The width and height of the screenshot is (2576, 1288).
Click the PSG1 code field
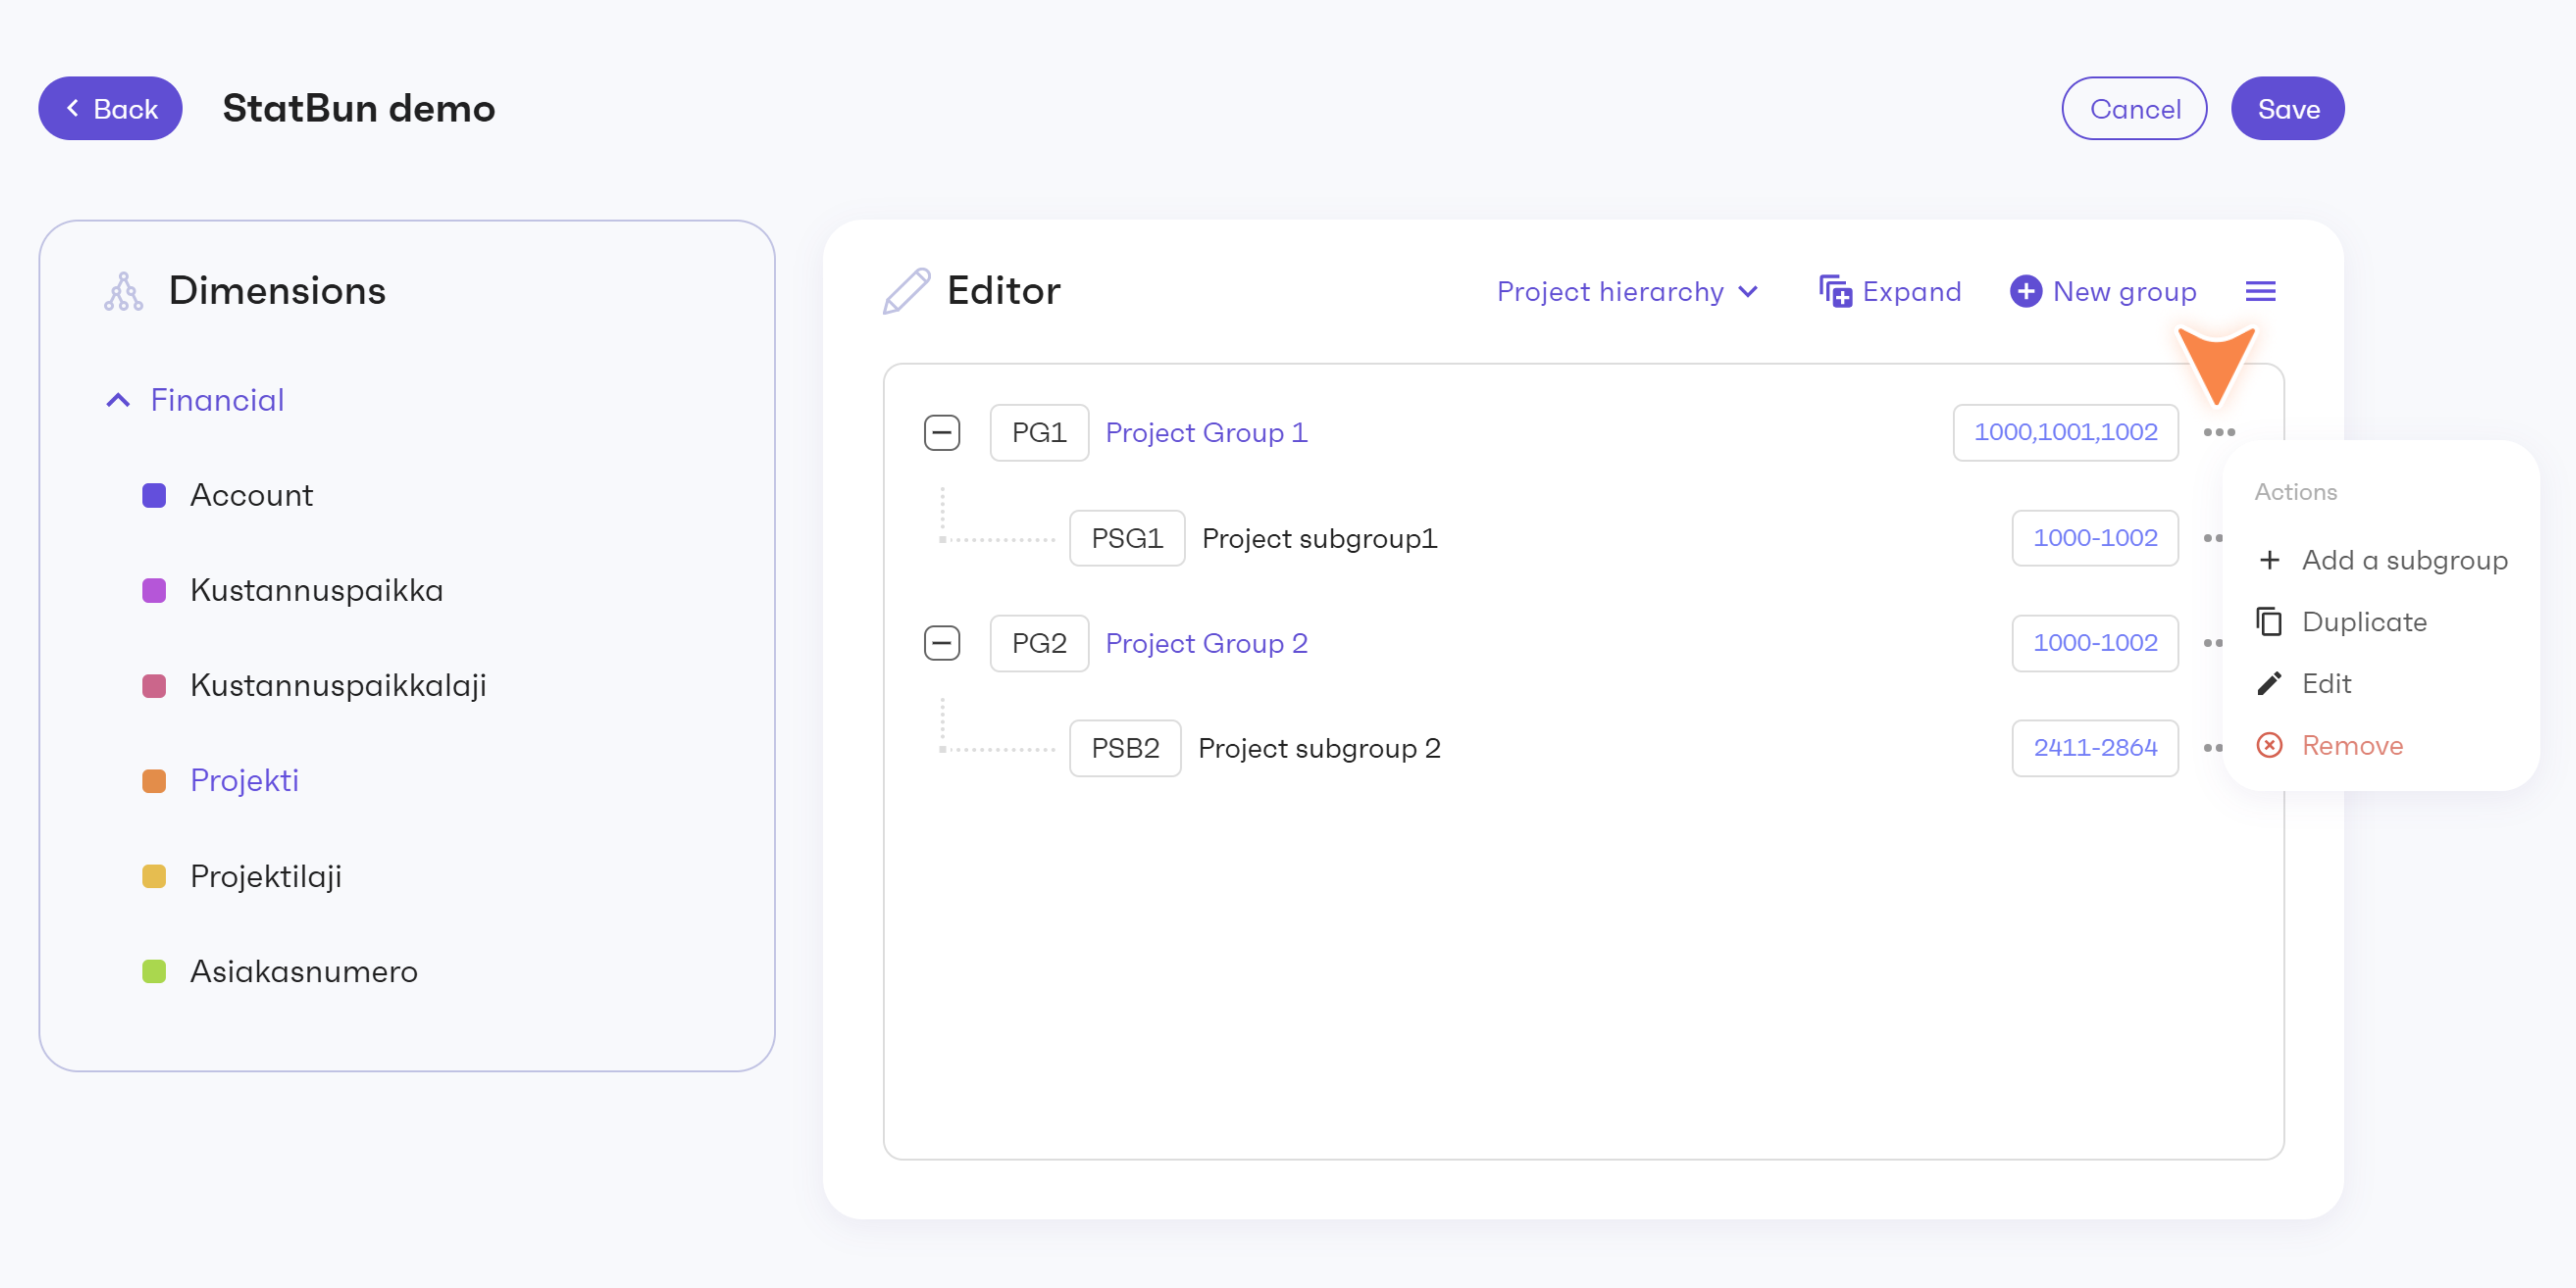(1127, 538)
